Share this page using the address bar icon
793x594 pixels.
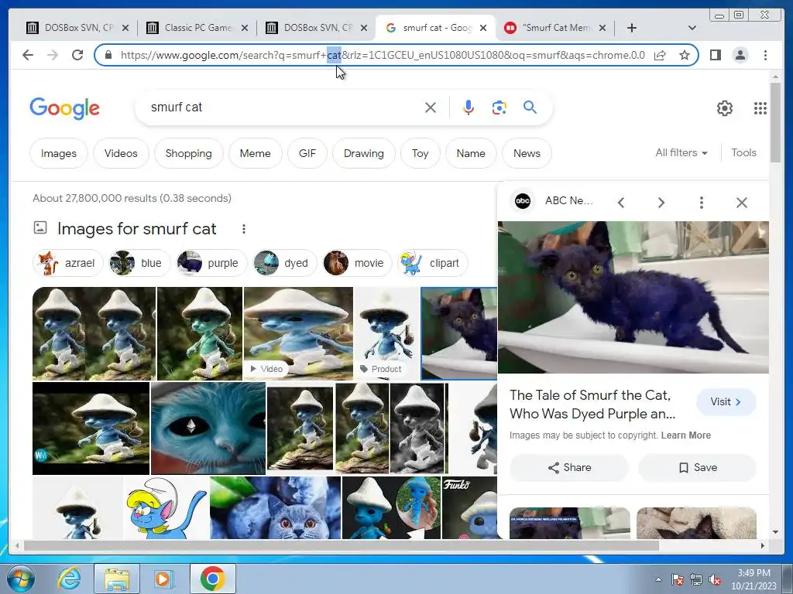[660, 55]
